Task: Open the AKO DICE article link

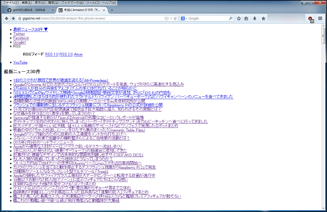Action: pos(78,155)
